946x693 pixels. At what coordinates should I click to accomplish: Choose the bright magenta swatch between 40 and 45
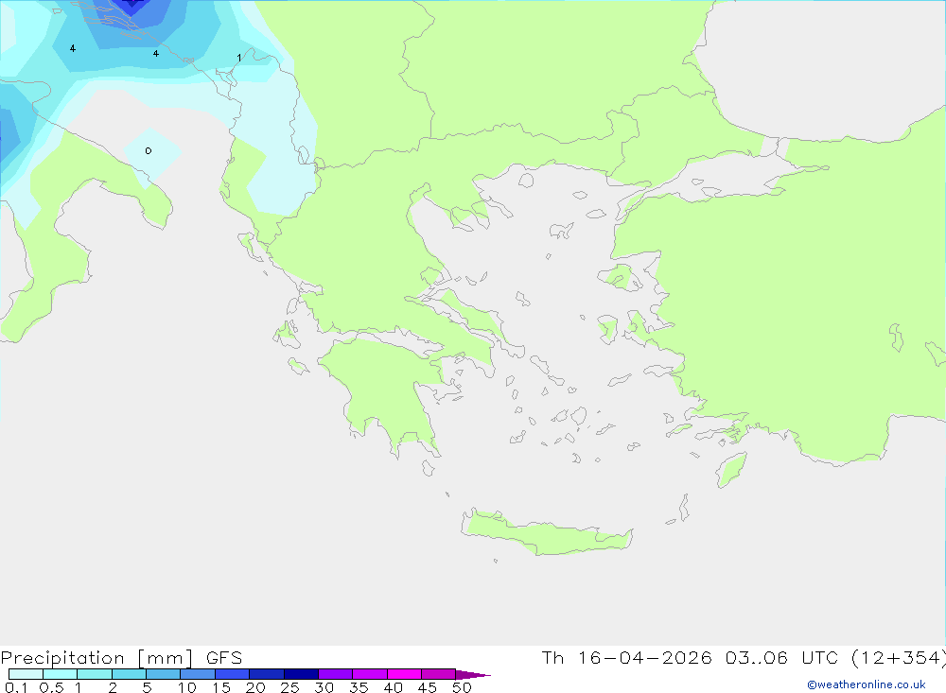coord(404,674)
